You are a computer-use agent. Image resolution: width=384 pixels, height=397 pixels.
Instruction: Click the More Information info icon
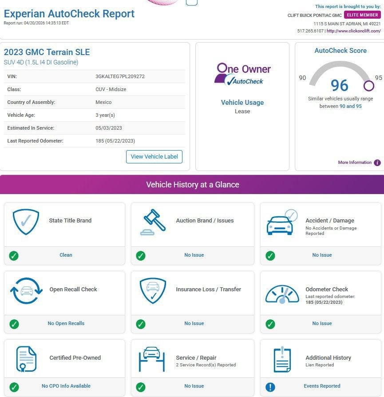click(x=377, y=163)
